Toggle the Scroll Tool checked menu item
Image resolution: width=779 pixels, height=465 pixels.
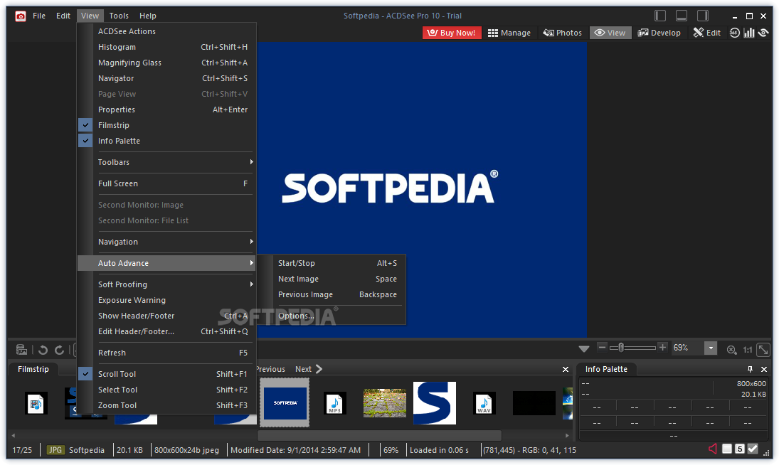[166, 374]
